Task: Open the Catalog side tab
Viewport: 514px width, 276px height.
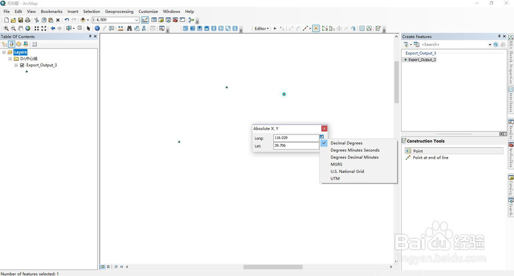Action: (511, 185)
